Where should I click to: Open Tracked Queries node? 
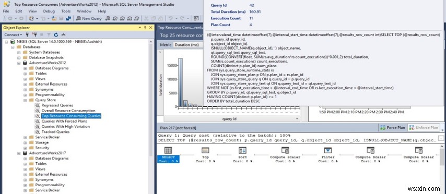coord(55,132)
